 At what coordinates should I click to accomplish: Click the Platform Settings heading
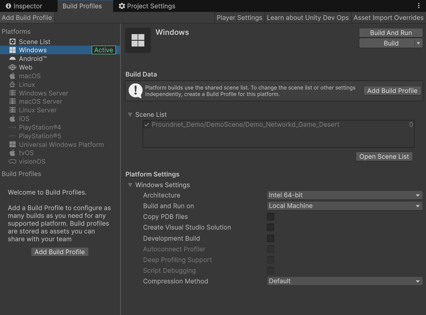click(x=153, y=174)
